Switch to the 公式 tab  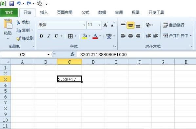[85, 12]
